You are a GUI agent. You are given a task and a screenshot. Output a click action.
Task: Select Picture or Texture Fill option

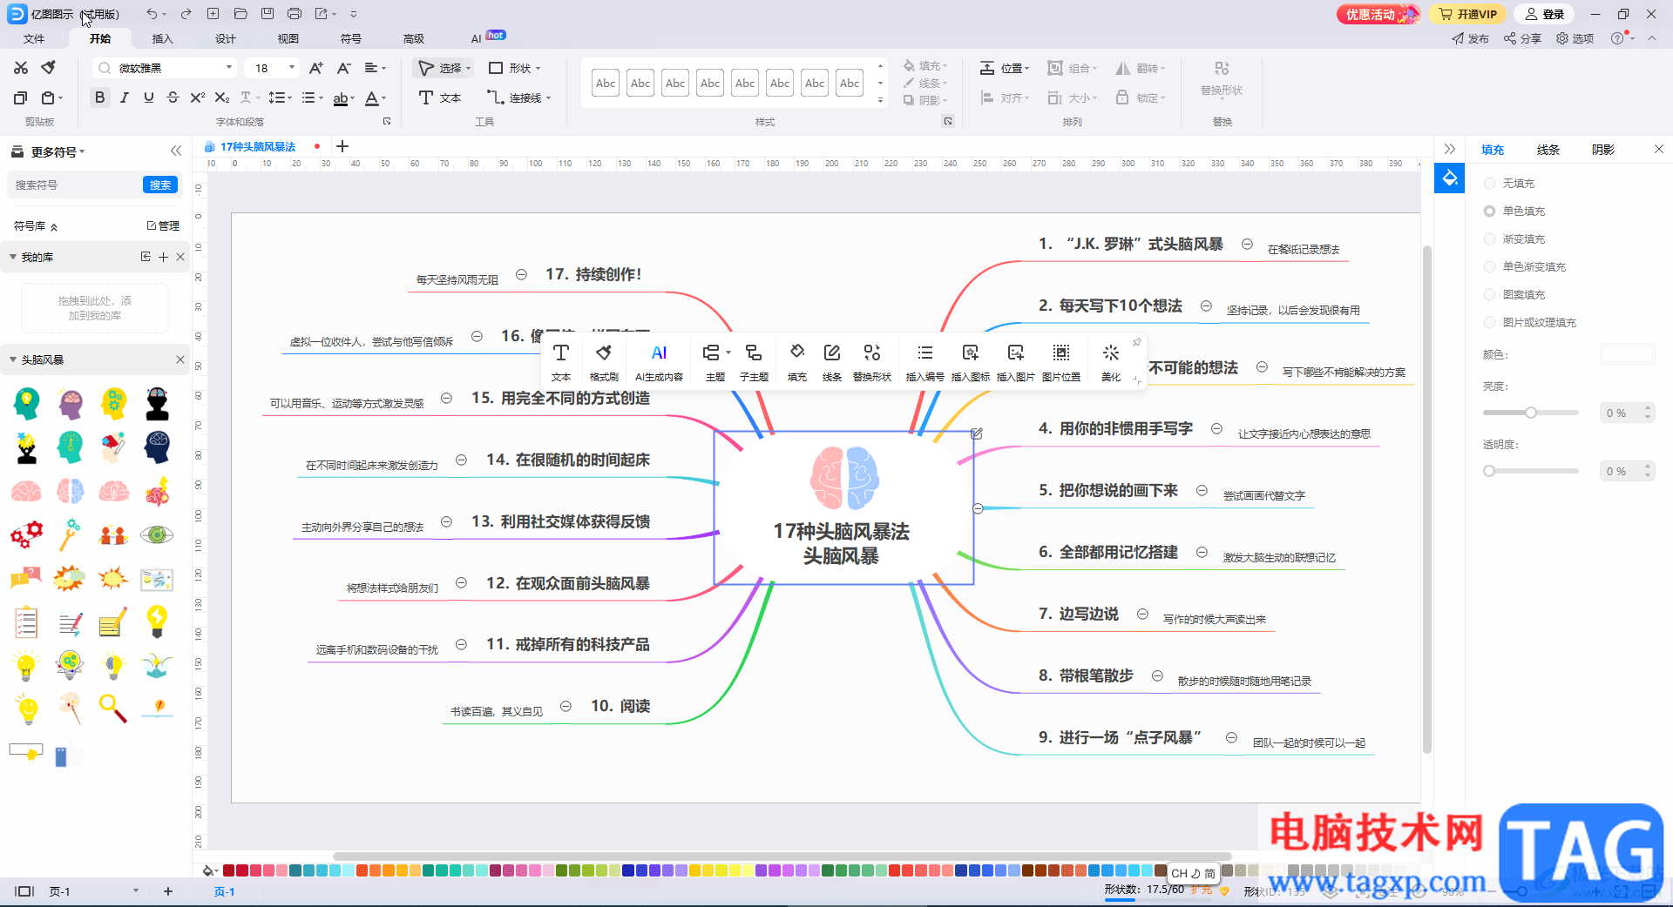pyautogui.click(x=1489, y=323)
